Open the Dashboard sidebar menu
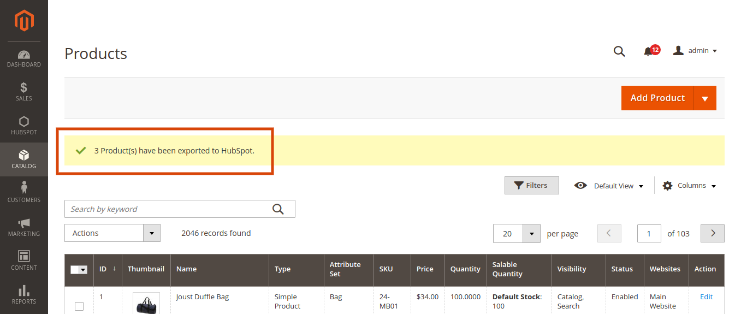 [24, 58]
